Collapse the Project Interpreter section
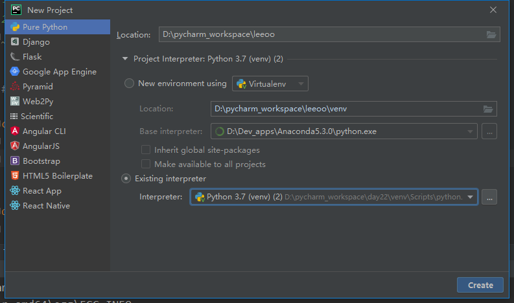This screenshot has height=303, width=514. (125, 59)
